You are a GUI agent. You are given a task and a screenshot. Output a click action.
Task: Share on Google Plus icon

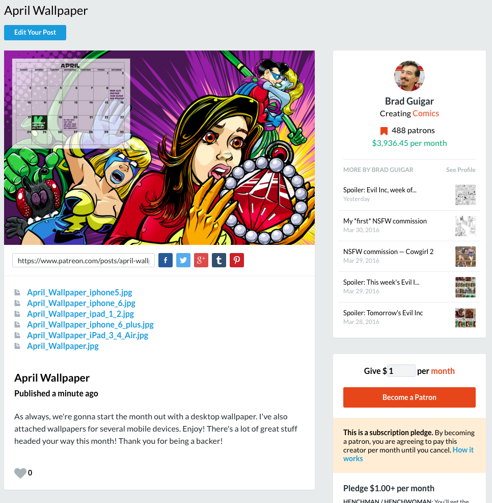point(201,260)
